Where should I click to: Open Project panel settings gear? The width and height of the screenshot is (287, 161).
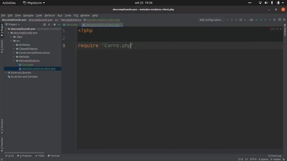pos(55,25)
